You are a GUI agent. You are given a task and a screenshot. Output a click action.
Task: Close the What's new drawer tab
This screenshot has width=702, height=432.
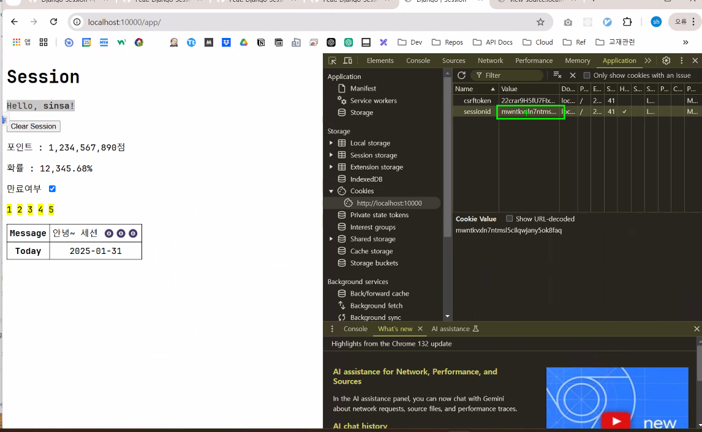pos(420,329)
